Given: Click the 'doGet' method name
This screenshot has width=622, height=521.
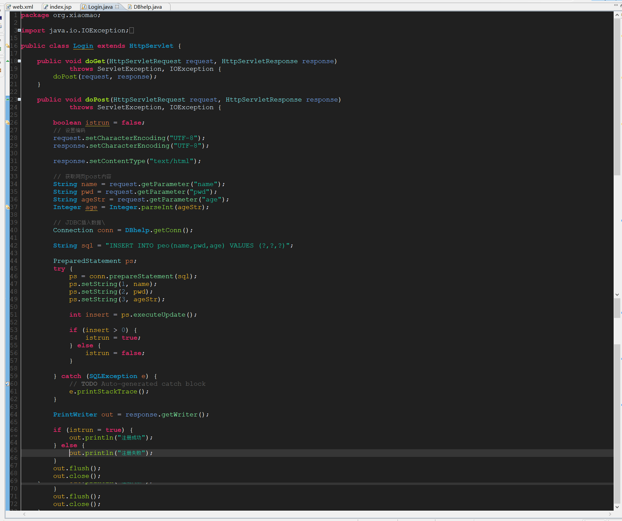Looking at the screenshot, I should coord(95,61).
